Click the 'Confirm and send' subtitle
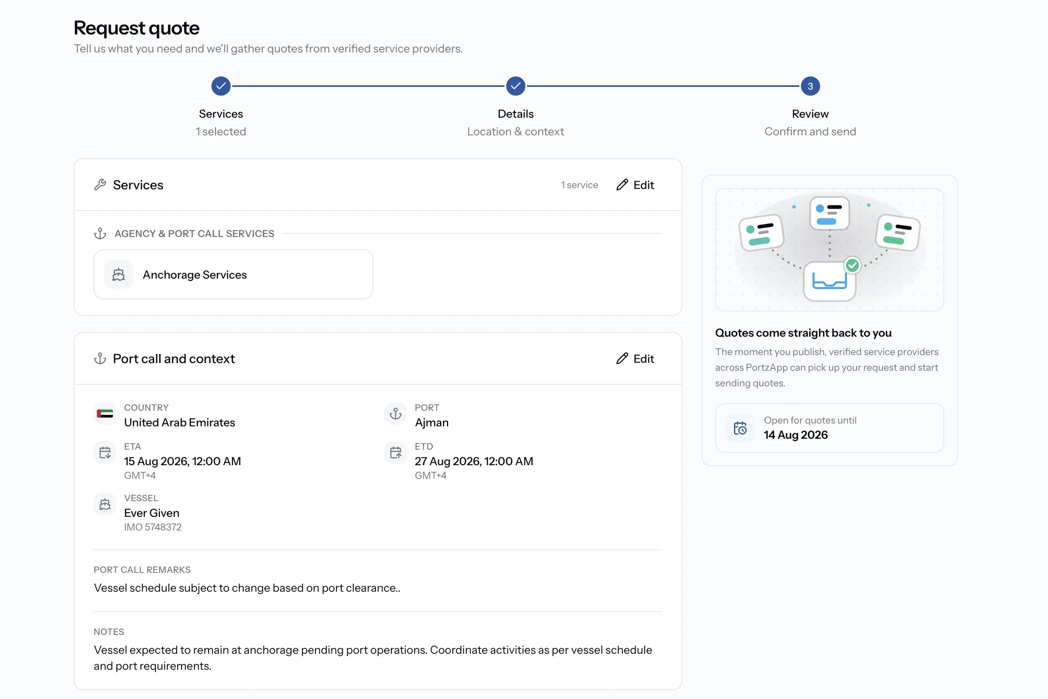Viewport: 1048px width, 699px height. pyautogui.click(x=810, y=131)
